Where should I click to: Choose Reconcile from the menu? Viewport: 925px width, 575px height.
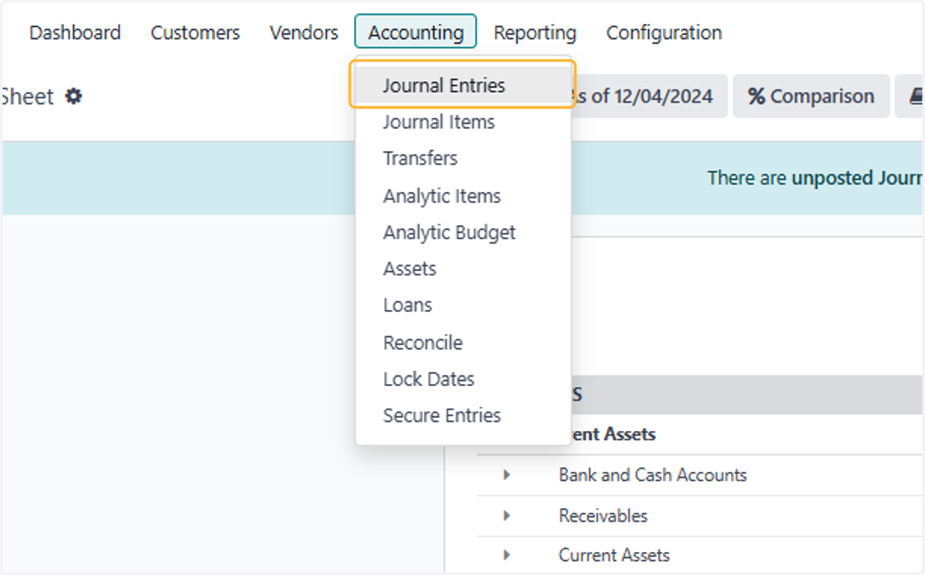coord(462,342)
